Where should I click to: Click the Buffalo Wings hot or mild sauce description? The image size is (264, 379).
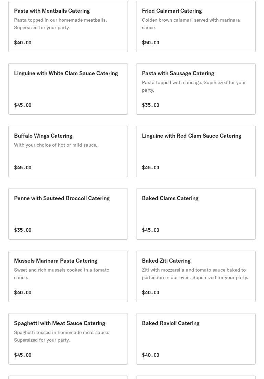56,145
